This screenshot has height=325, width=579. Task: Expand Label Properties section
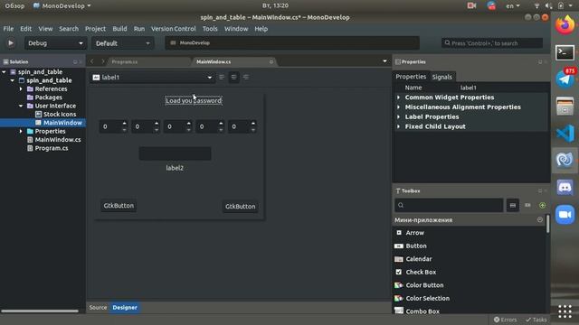click(x=398, y=116)
